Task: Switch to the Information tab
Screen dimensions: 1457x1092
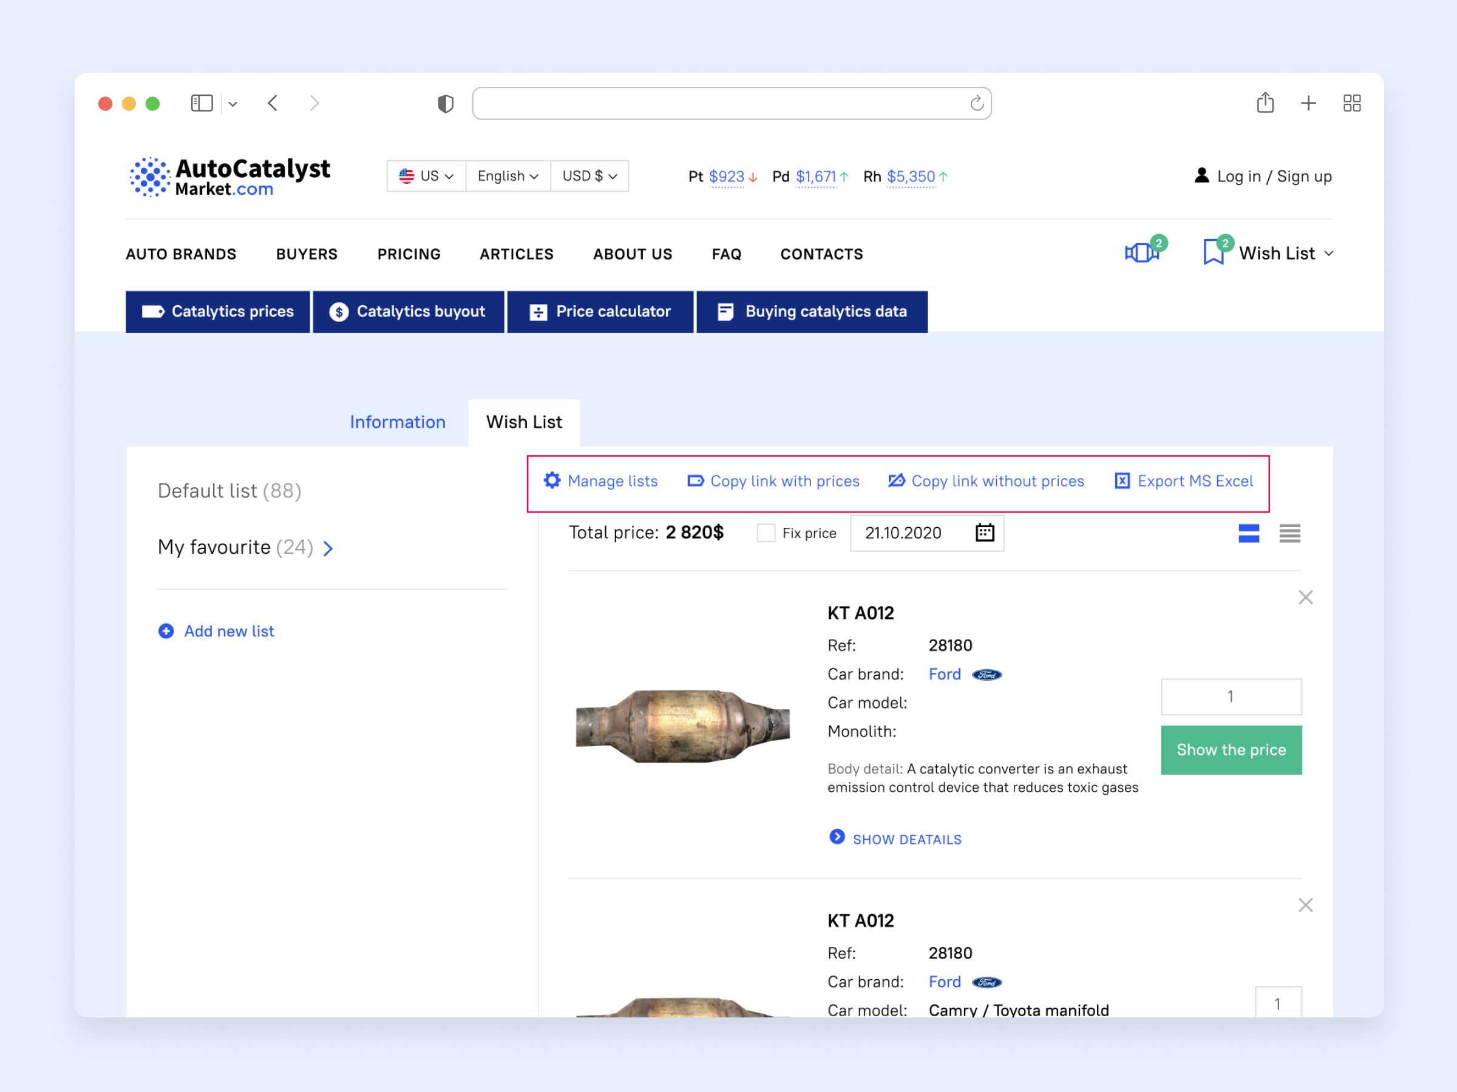Action: click(x=397, y=422)
